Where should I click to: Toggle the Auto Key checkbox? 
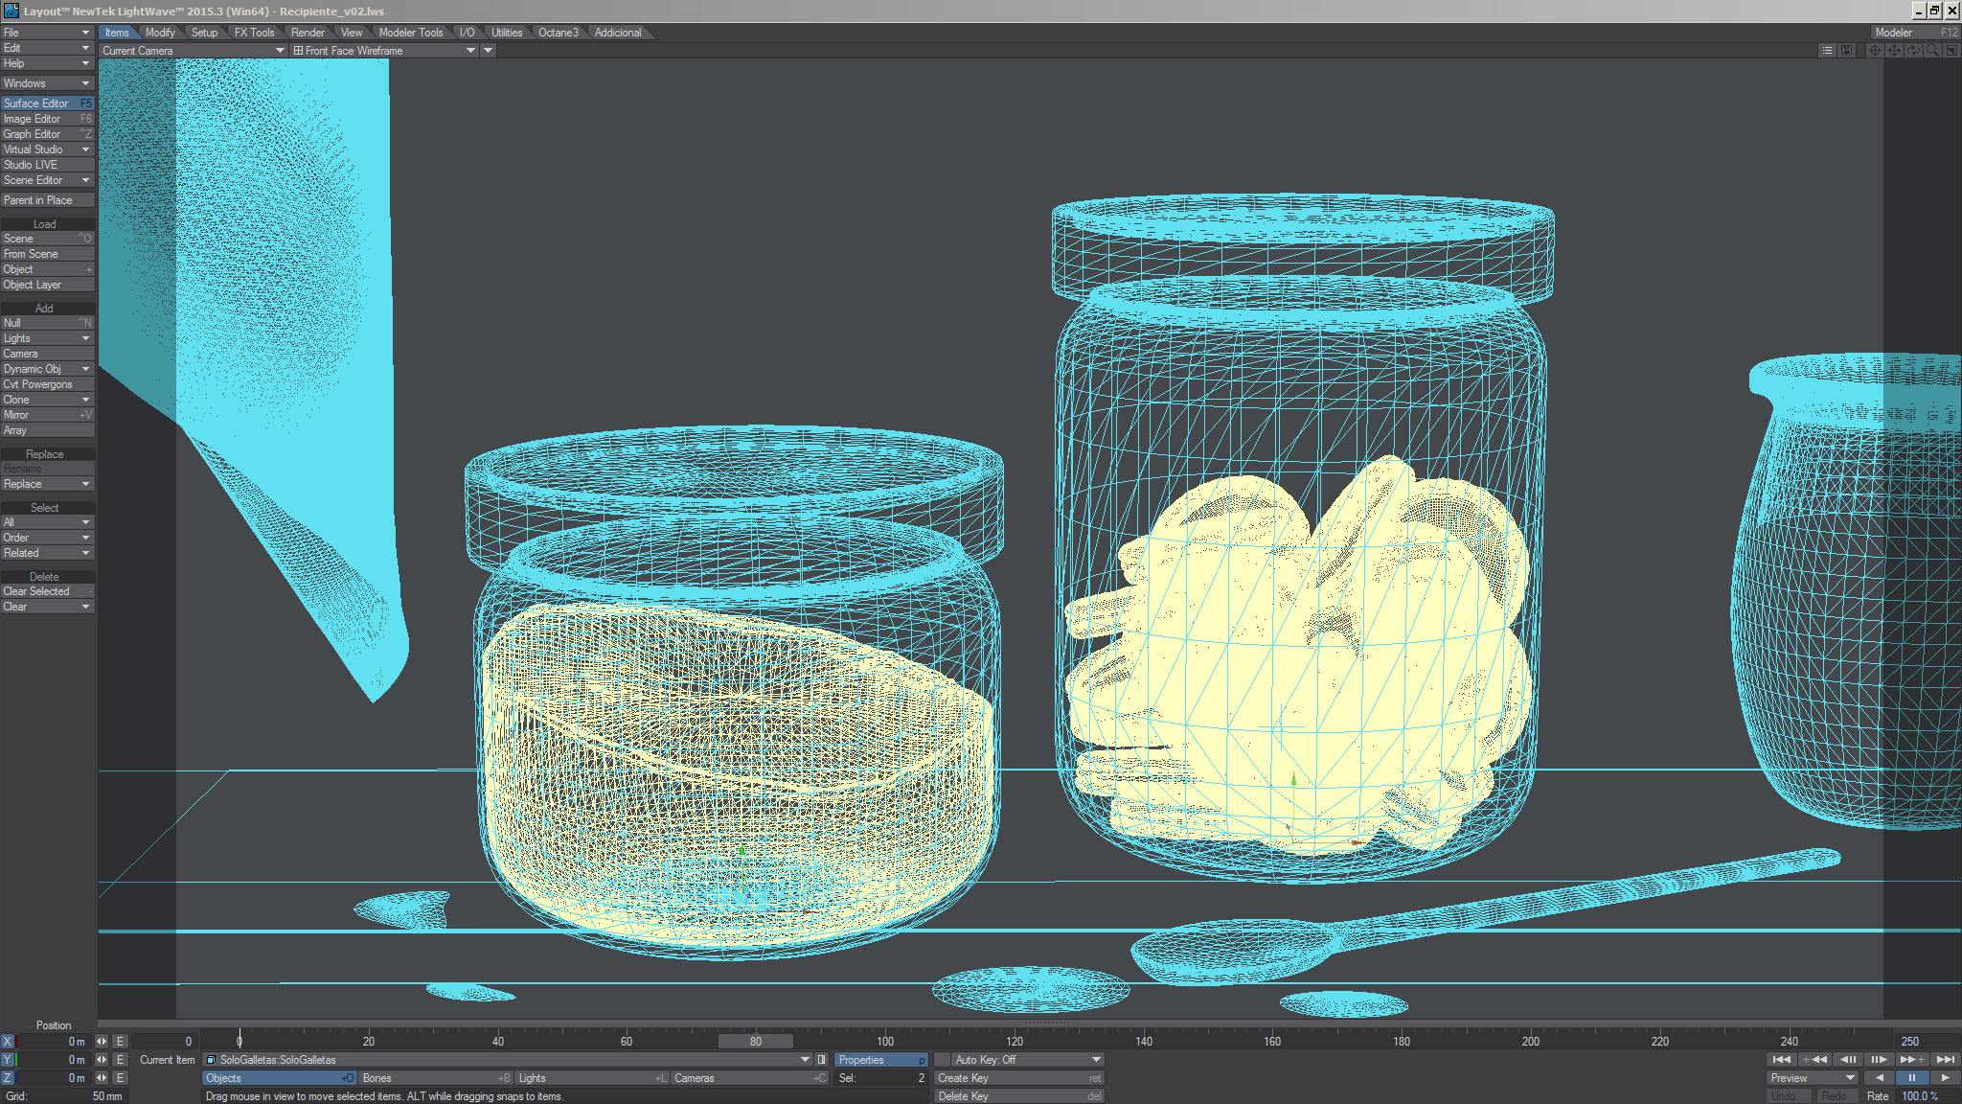(x=943, y=1060)
